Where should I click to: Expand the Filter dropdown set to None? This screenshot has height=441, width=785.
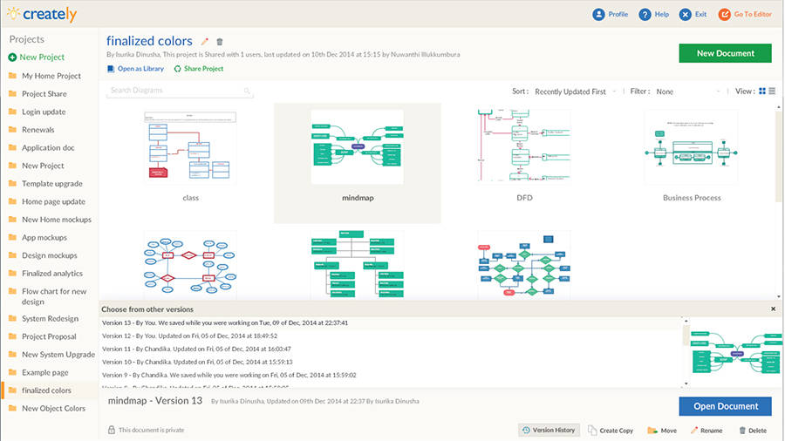687,92
